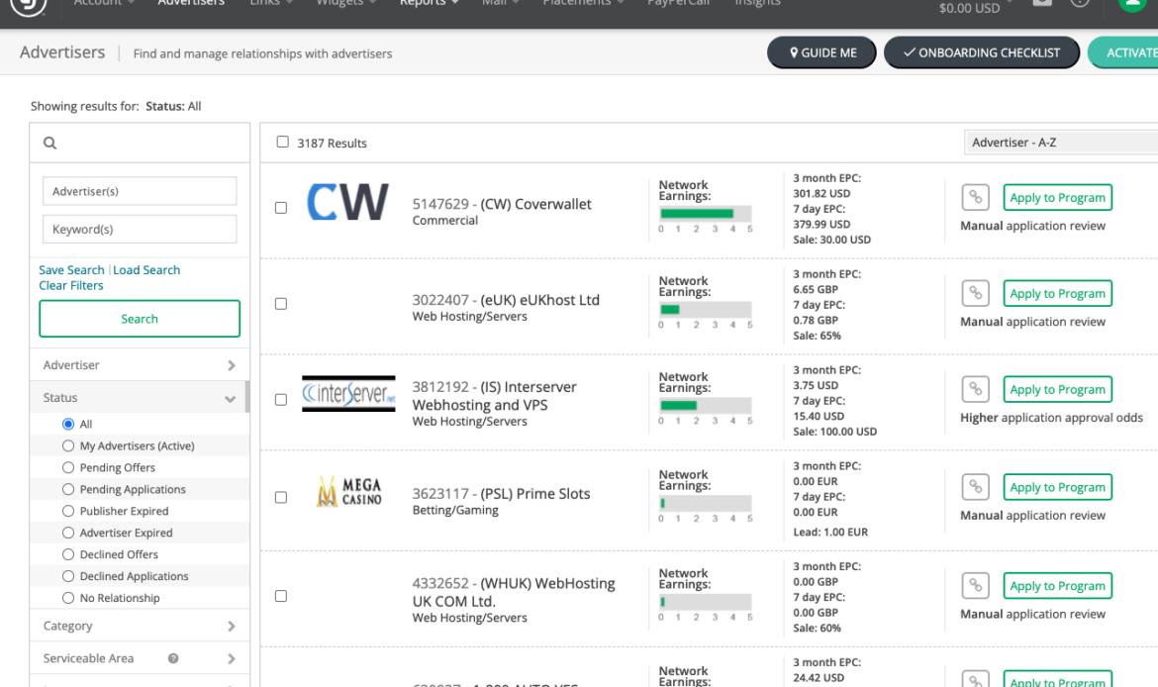The height and width of the screenshot is (687, 1158).
Task: Get link icon for Interserver row
Action: (x=975, y=389)
